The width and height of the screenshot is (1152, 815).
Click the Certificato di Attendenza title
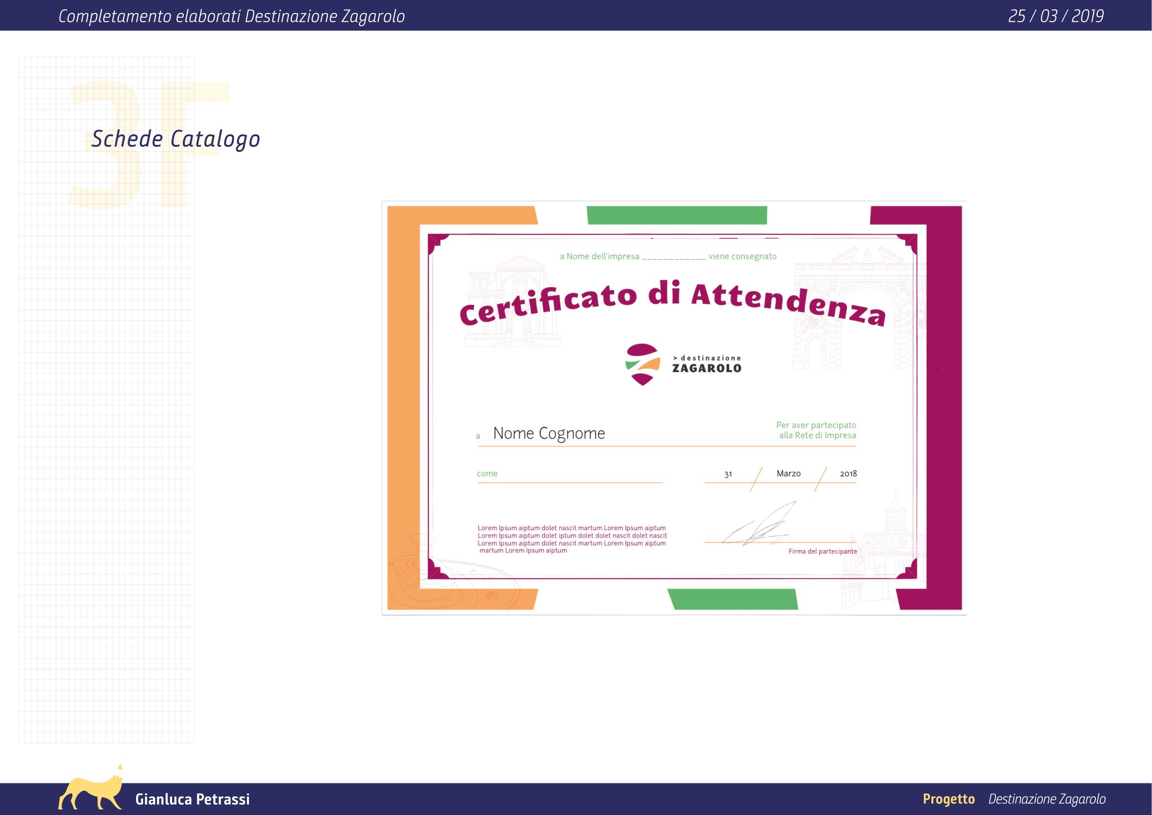pyautogui.click(x=672, y=304)
